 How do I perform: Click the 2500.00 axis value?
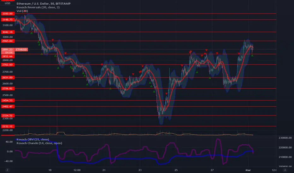tap(8, 95)
